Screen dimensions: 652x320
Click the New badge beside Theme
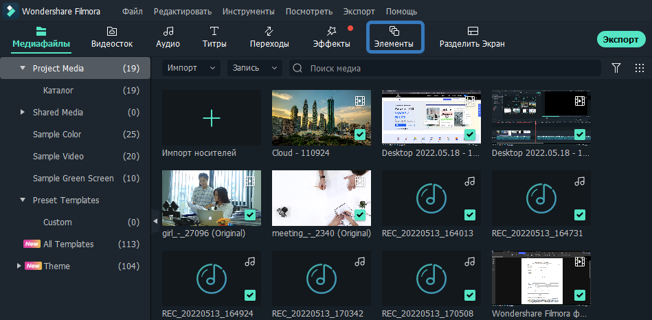tap(33, 266)
